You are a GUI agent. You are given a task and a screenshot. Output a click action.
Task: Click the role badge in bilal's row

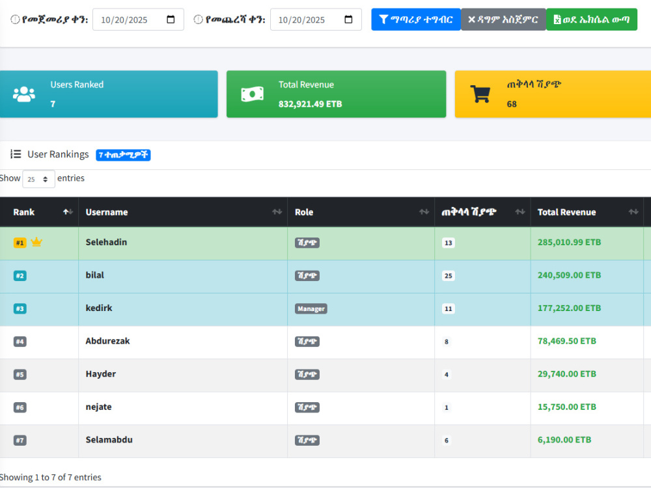[307, 275]
